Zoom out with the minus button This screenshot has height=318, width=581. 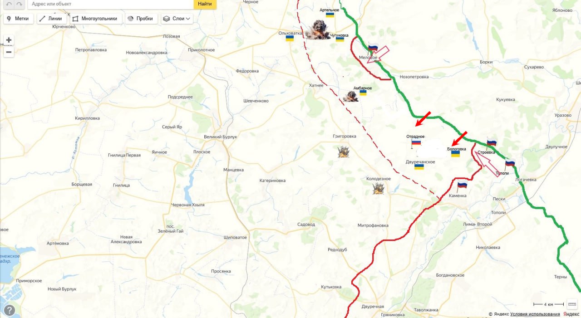pos(9,52)
